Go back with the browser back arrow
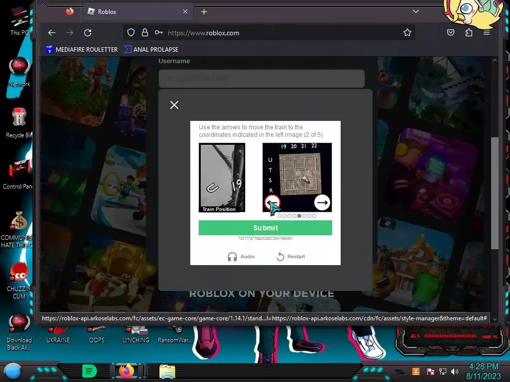 [52, 33]
